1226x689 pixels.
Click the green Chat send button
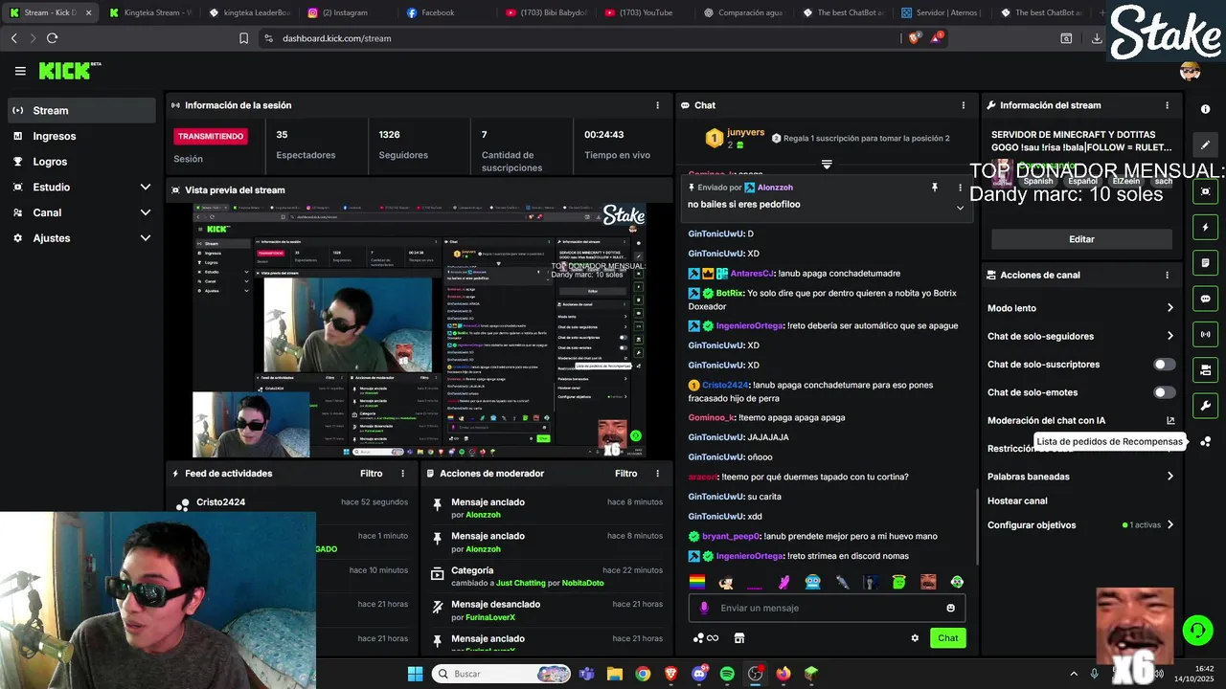coord(947,638)
